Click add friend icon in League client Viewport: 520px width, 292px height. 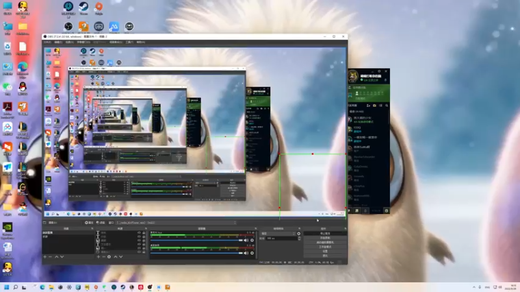pyautogui.click(x=368, y=105)
